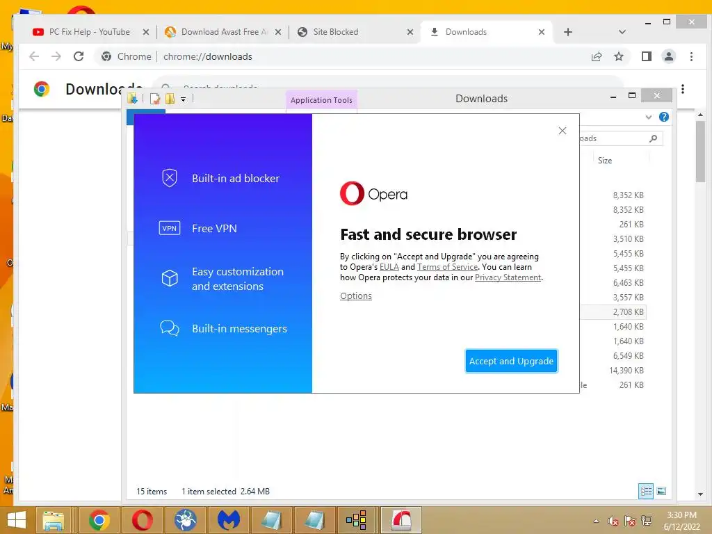Screen dimensions: 712x534
Task: Open the Terms of Service link
Action: click(x=447, y=267)
